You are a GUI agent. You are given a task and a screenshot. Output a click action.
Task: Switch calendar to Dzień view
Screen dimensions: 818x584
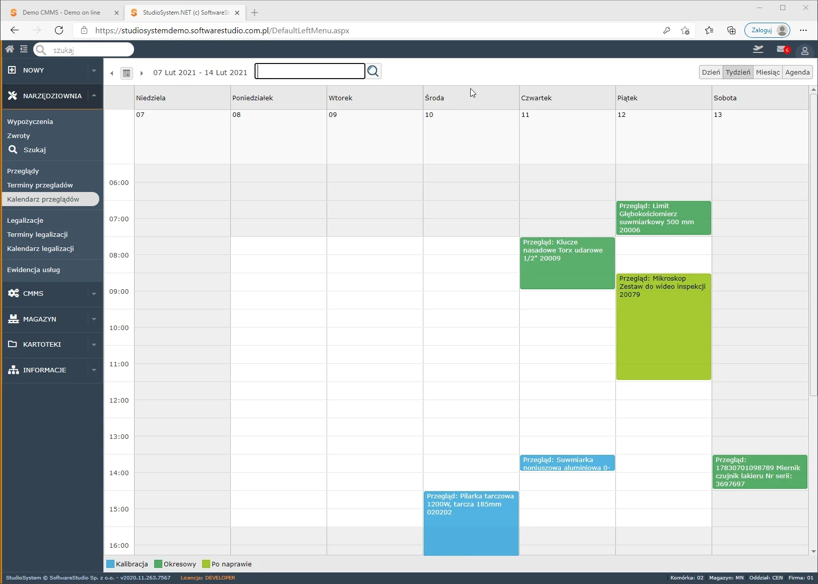711,72
